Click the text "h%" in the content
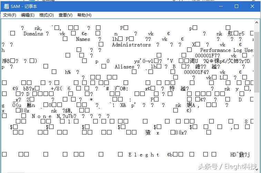261x173 pixels. (x=68, y=72)
